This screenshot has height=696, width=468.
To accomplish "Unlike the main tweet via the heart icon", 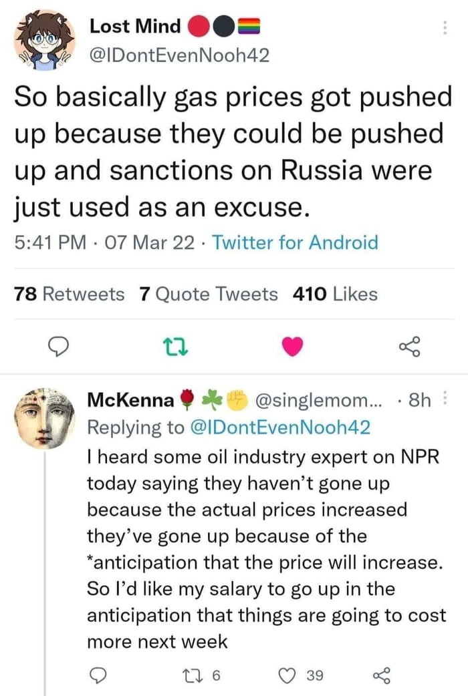I will coord(292,346).
